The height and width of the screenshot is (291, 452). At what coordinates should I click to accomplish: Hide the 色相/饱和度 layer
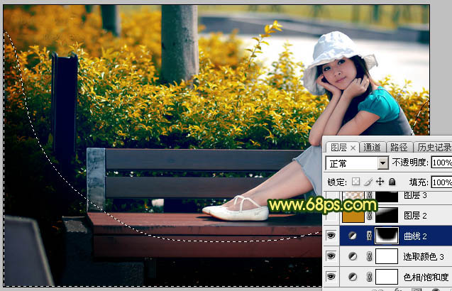pyautogui.click(x=331, y=277)
